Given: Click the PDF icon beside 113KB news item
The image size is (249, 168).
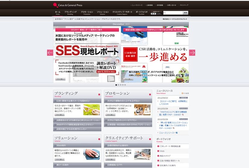Looking at the screenshot, I should click(x=174, y=128).
